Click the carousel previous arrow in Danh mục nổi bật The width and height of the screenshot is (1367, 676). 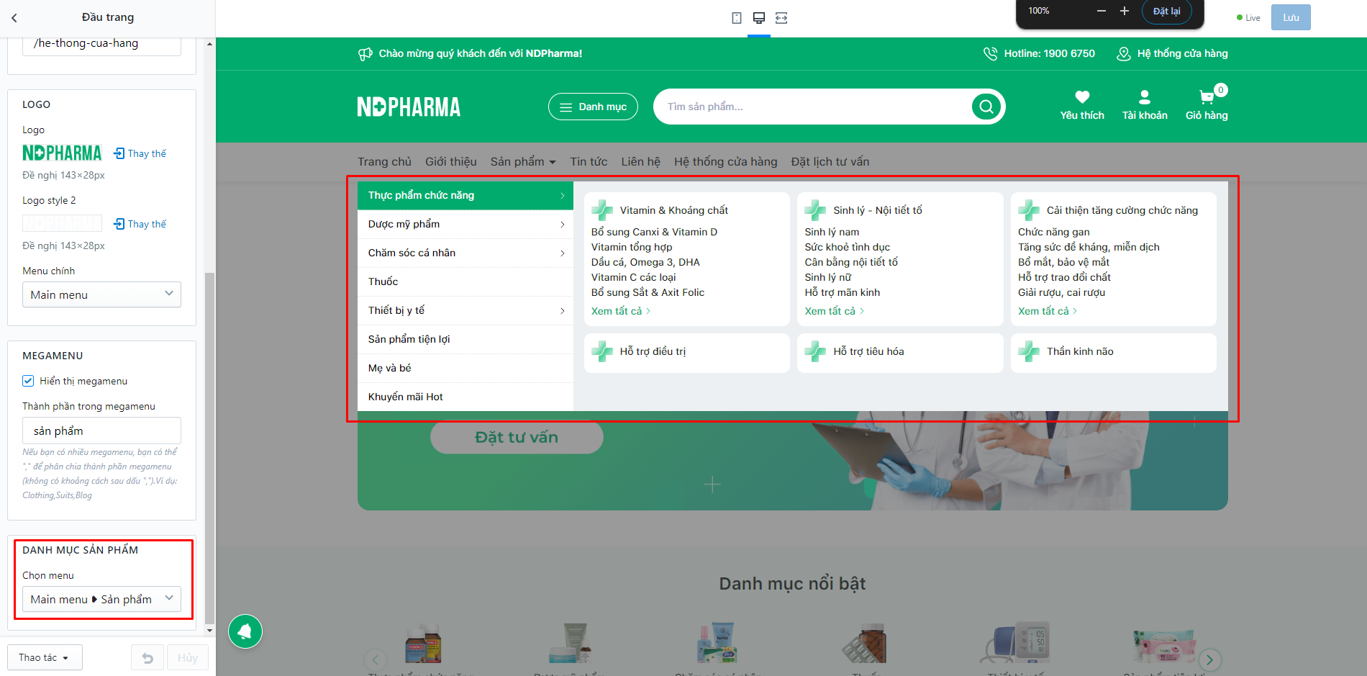pos(376,659)
